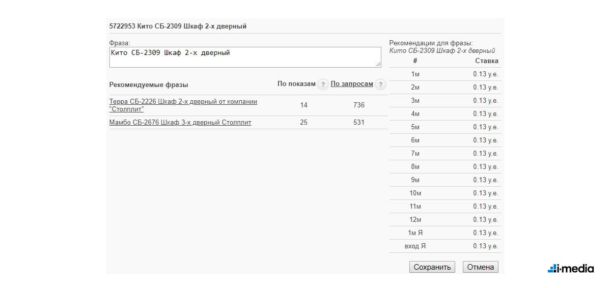
Task: Click help icon next to По запросам
Action: [x=380, y=85]
